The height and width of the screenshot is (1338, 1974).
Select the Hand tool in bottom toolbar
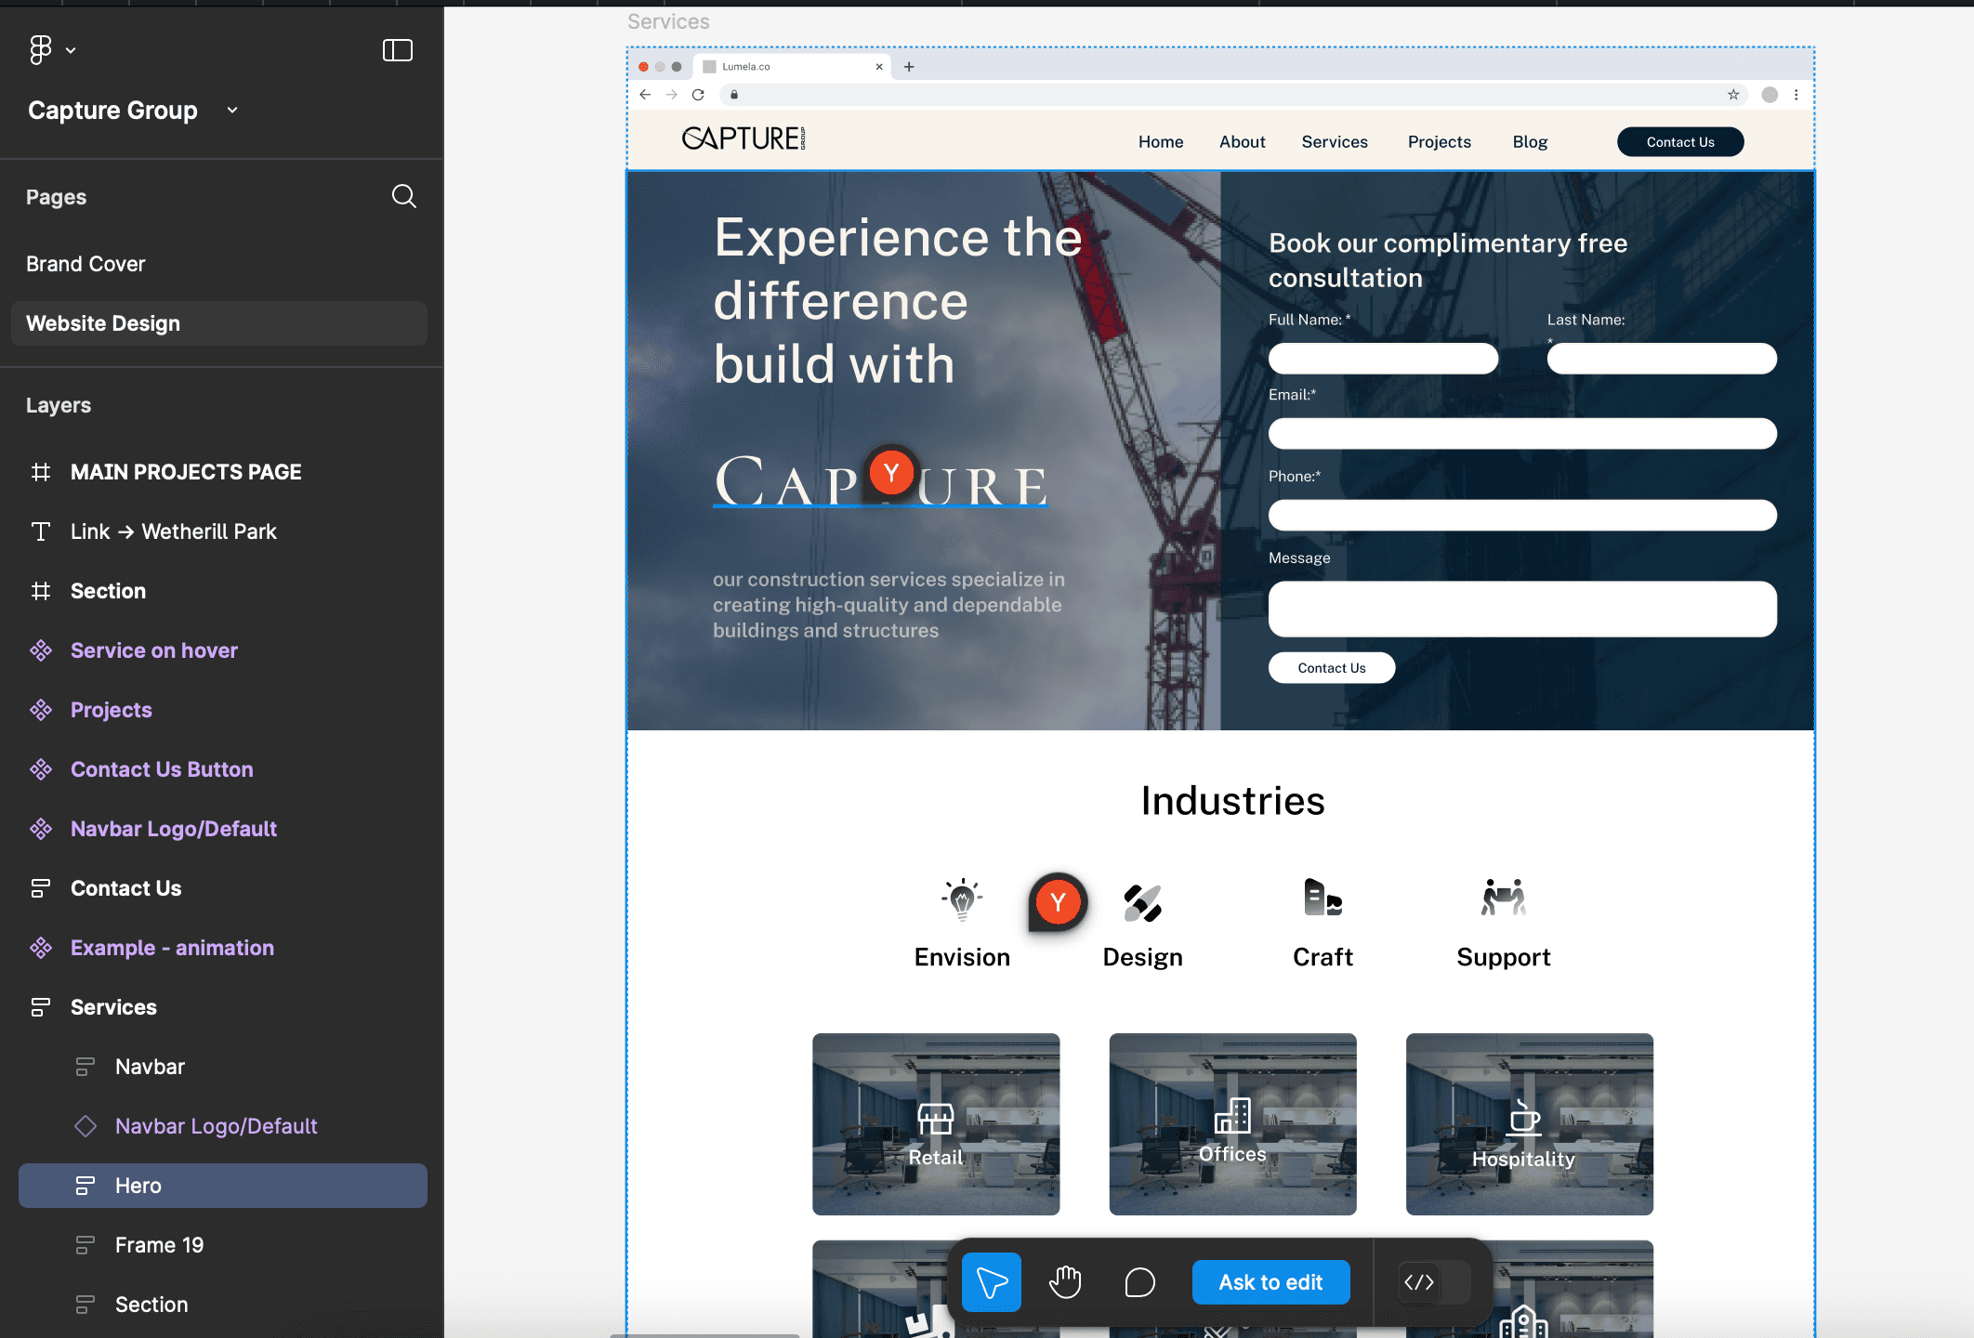pos(1065,1282)
